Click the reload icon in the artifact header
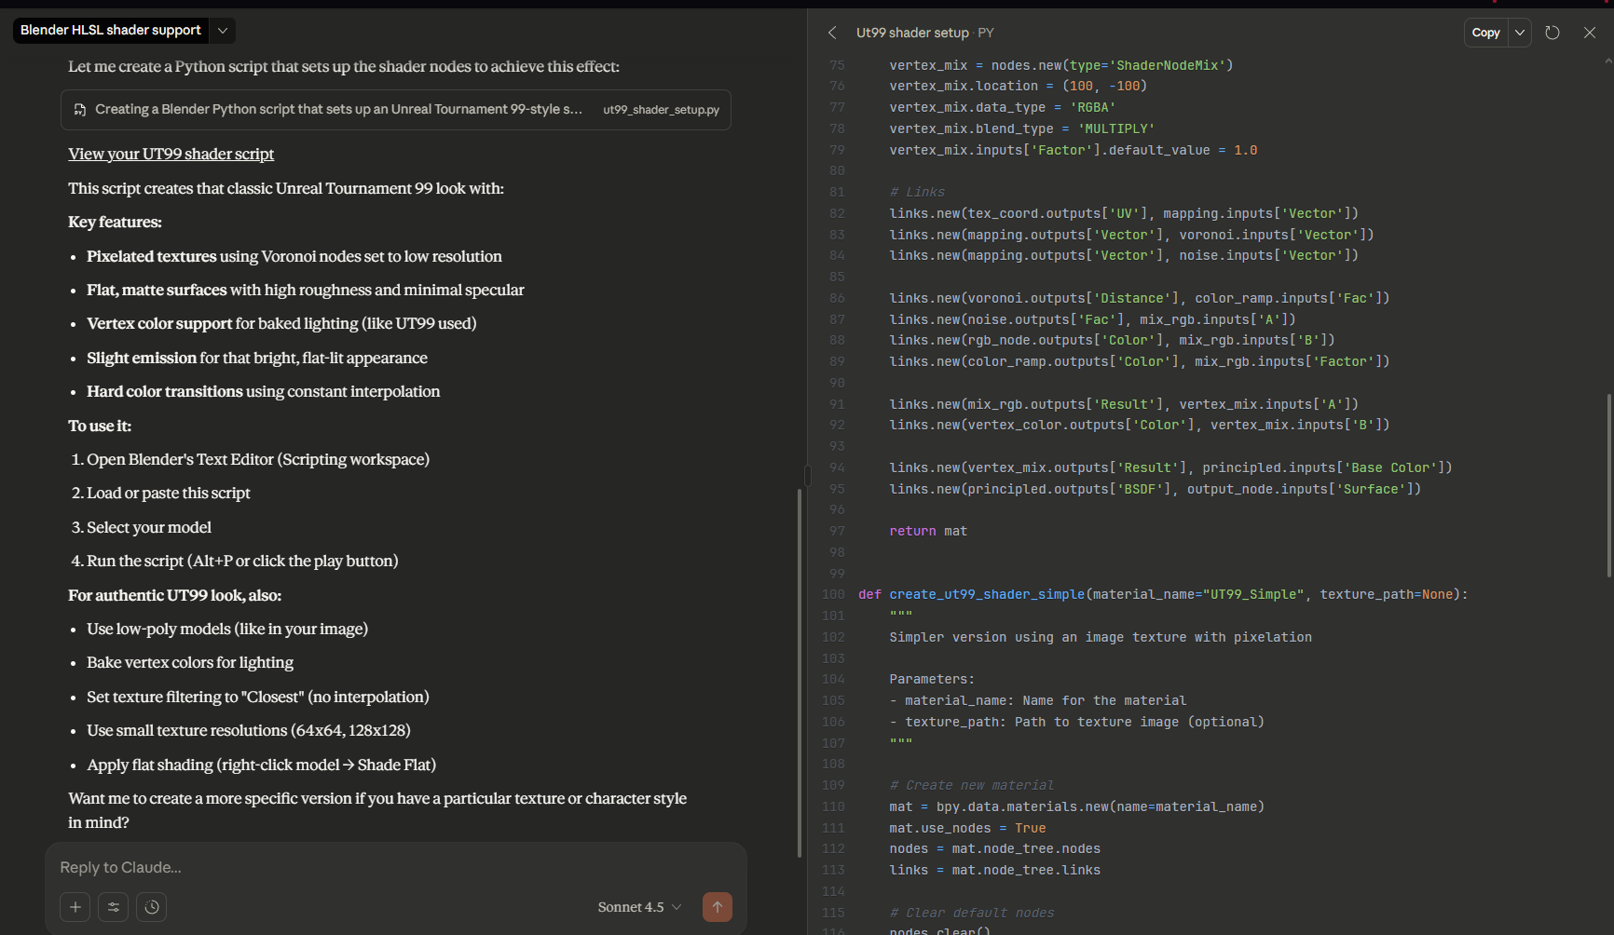1614x935 pixels. click(x=1552, y=33)
